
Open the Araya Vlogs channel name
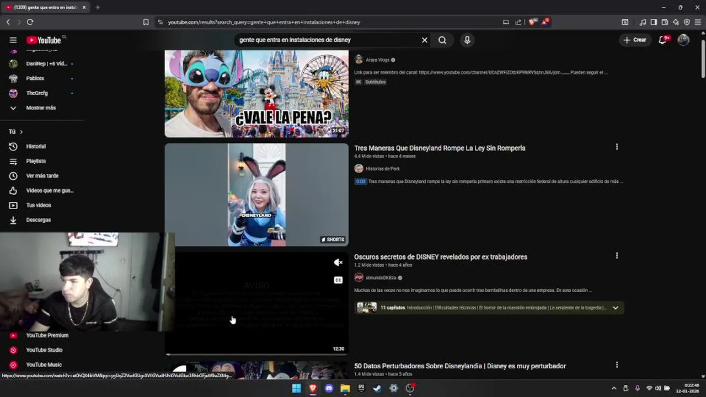[377, 60]
